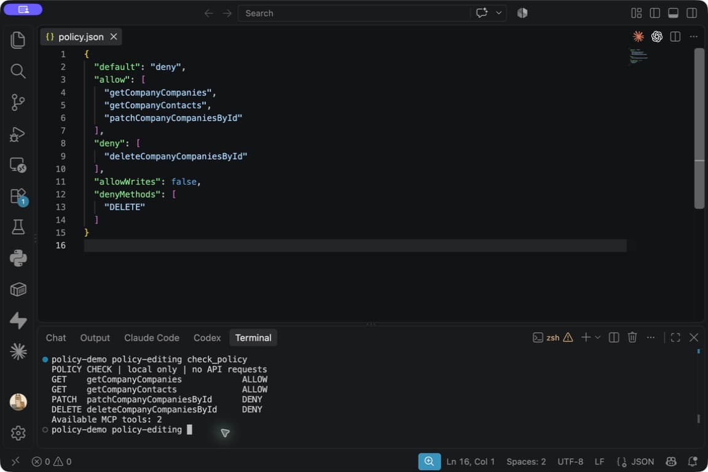Expand the new terminal launch profile dropdown
This screenshot has width=708, height=472.
(598, 337)
